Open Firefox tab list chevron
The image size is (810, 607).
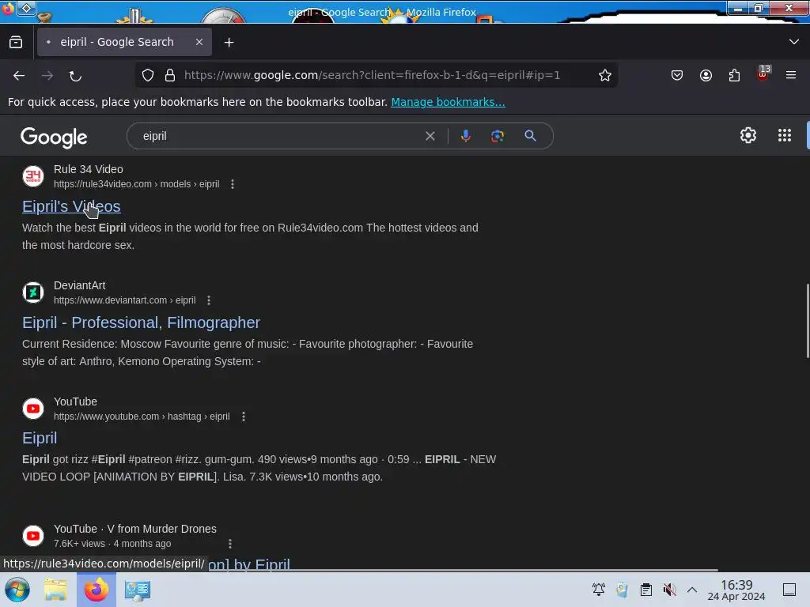(x=794, y=42)
